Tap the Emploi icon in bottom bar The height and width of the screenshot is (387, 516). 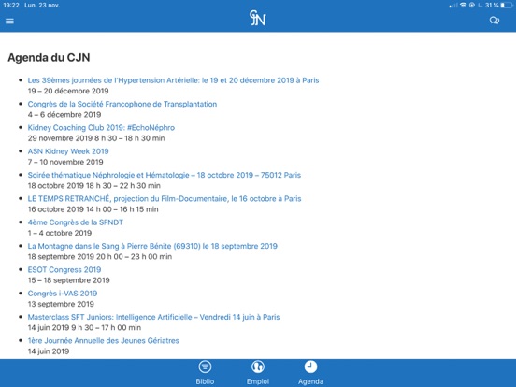tap(258, 366)
